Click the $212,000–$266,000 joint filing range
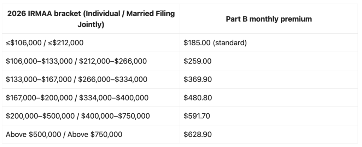362x147 pixels. click(x=113, y=61)
